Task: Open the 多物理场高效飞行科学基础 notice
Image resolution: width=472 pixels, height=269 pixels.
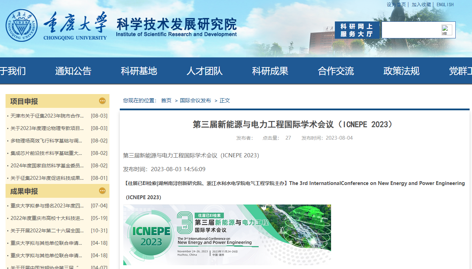Action: (46, 141)
